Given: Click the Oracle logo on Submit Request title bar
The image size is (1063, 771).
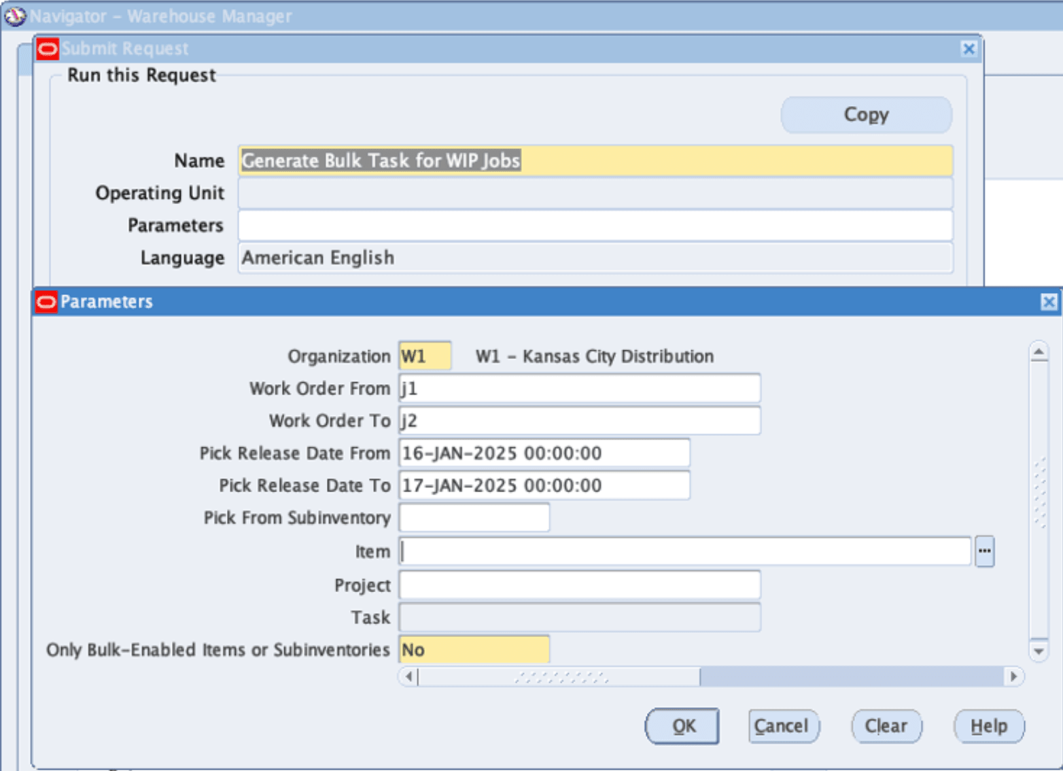Looking at the screenshot, I should click(x=48, y=48).
